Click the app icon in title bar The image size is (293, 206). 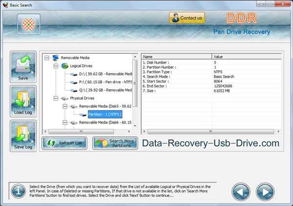(x=5, y=5)
